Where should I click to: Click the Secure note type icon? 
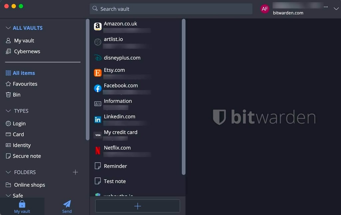click(8, 156)
